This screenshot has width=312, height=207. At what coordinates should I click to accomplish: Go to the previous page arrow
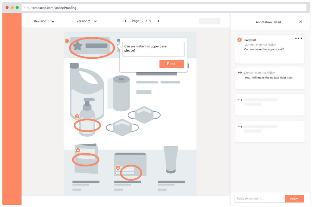pos(125,21)
